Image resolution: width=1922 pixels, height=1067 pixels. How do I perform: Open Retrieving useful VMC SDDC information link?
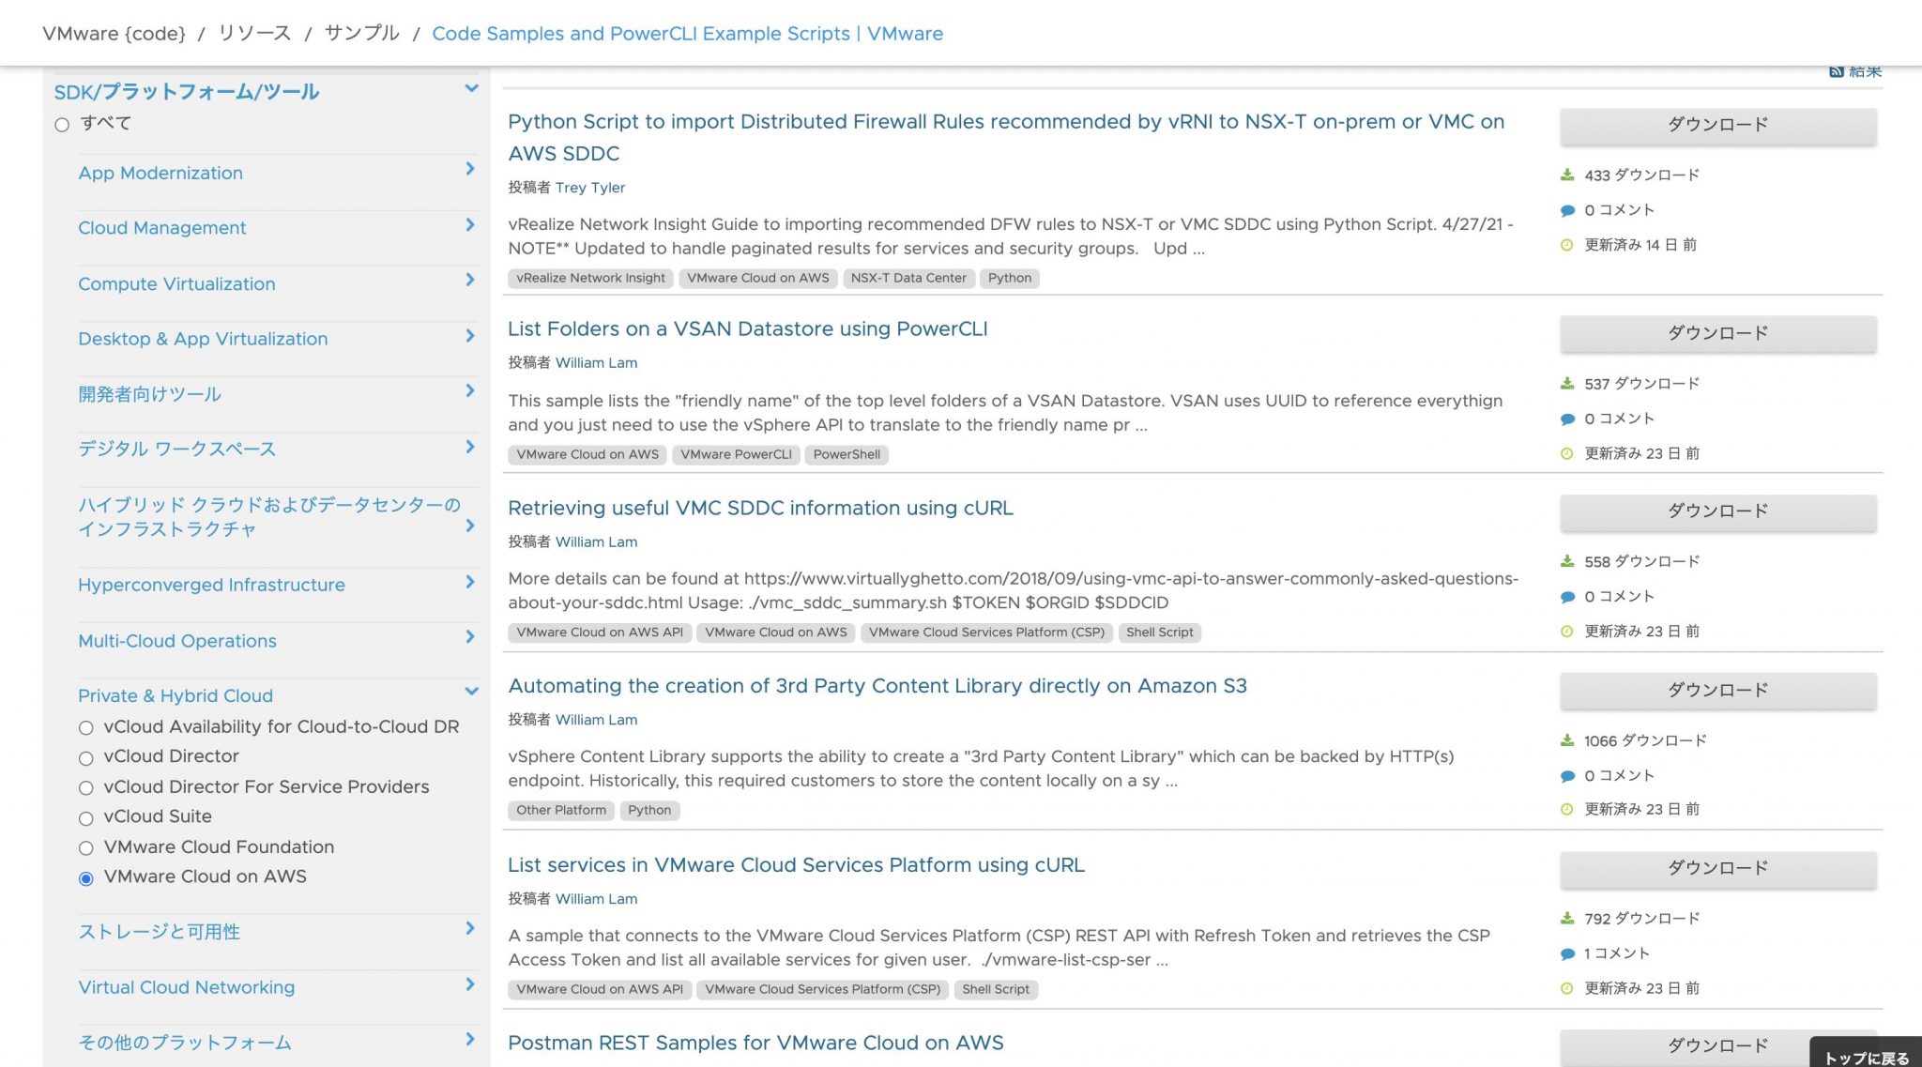coord(760,508)
